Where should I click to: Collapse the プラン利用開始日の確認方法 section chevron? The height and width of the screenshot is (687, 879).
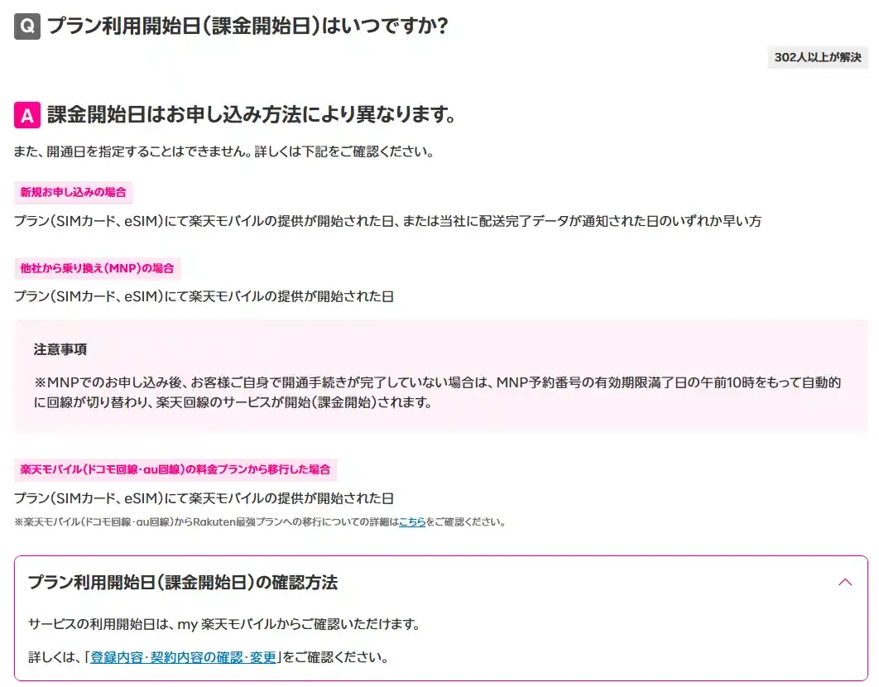(845, 582)
